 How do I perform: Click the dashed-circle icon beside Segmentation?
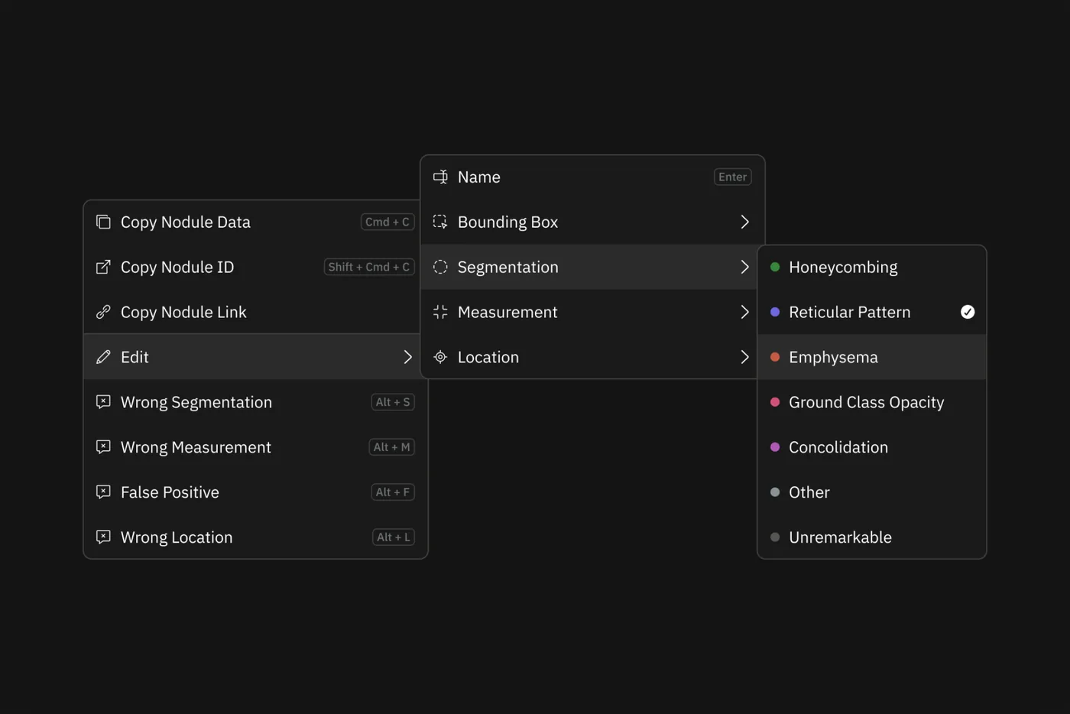[x=440, y=267]
